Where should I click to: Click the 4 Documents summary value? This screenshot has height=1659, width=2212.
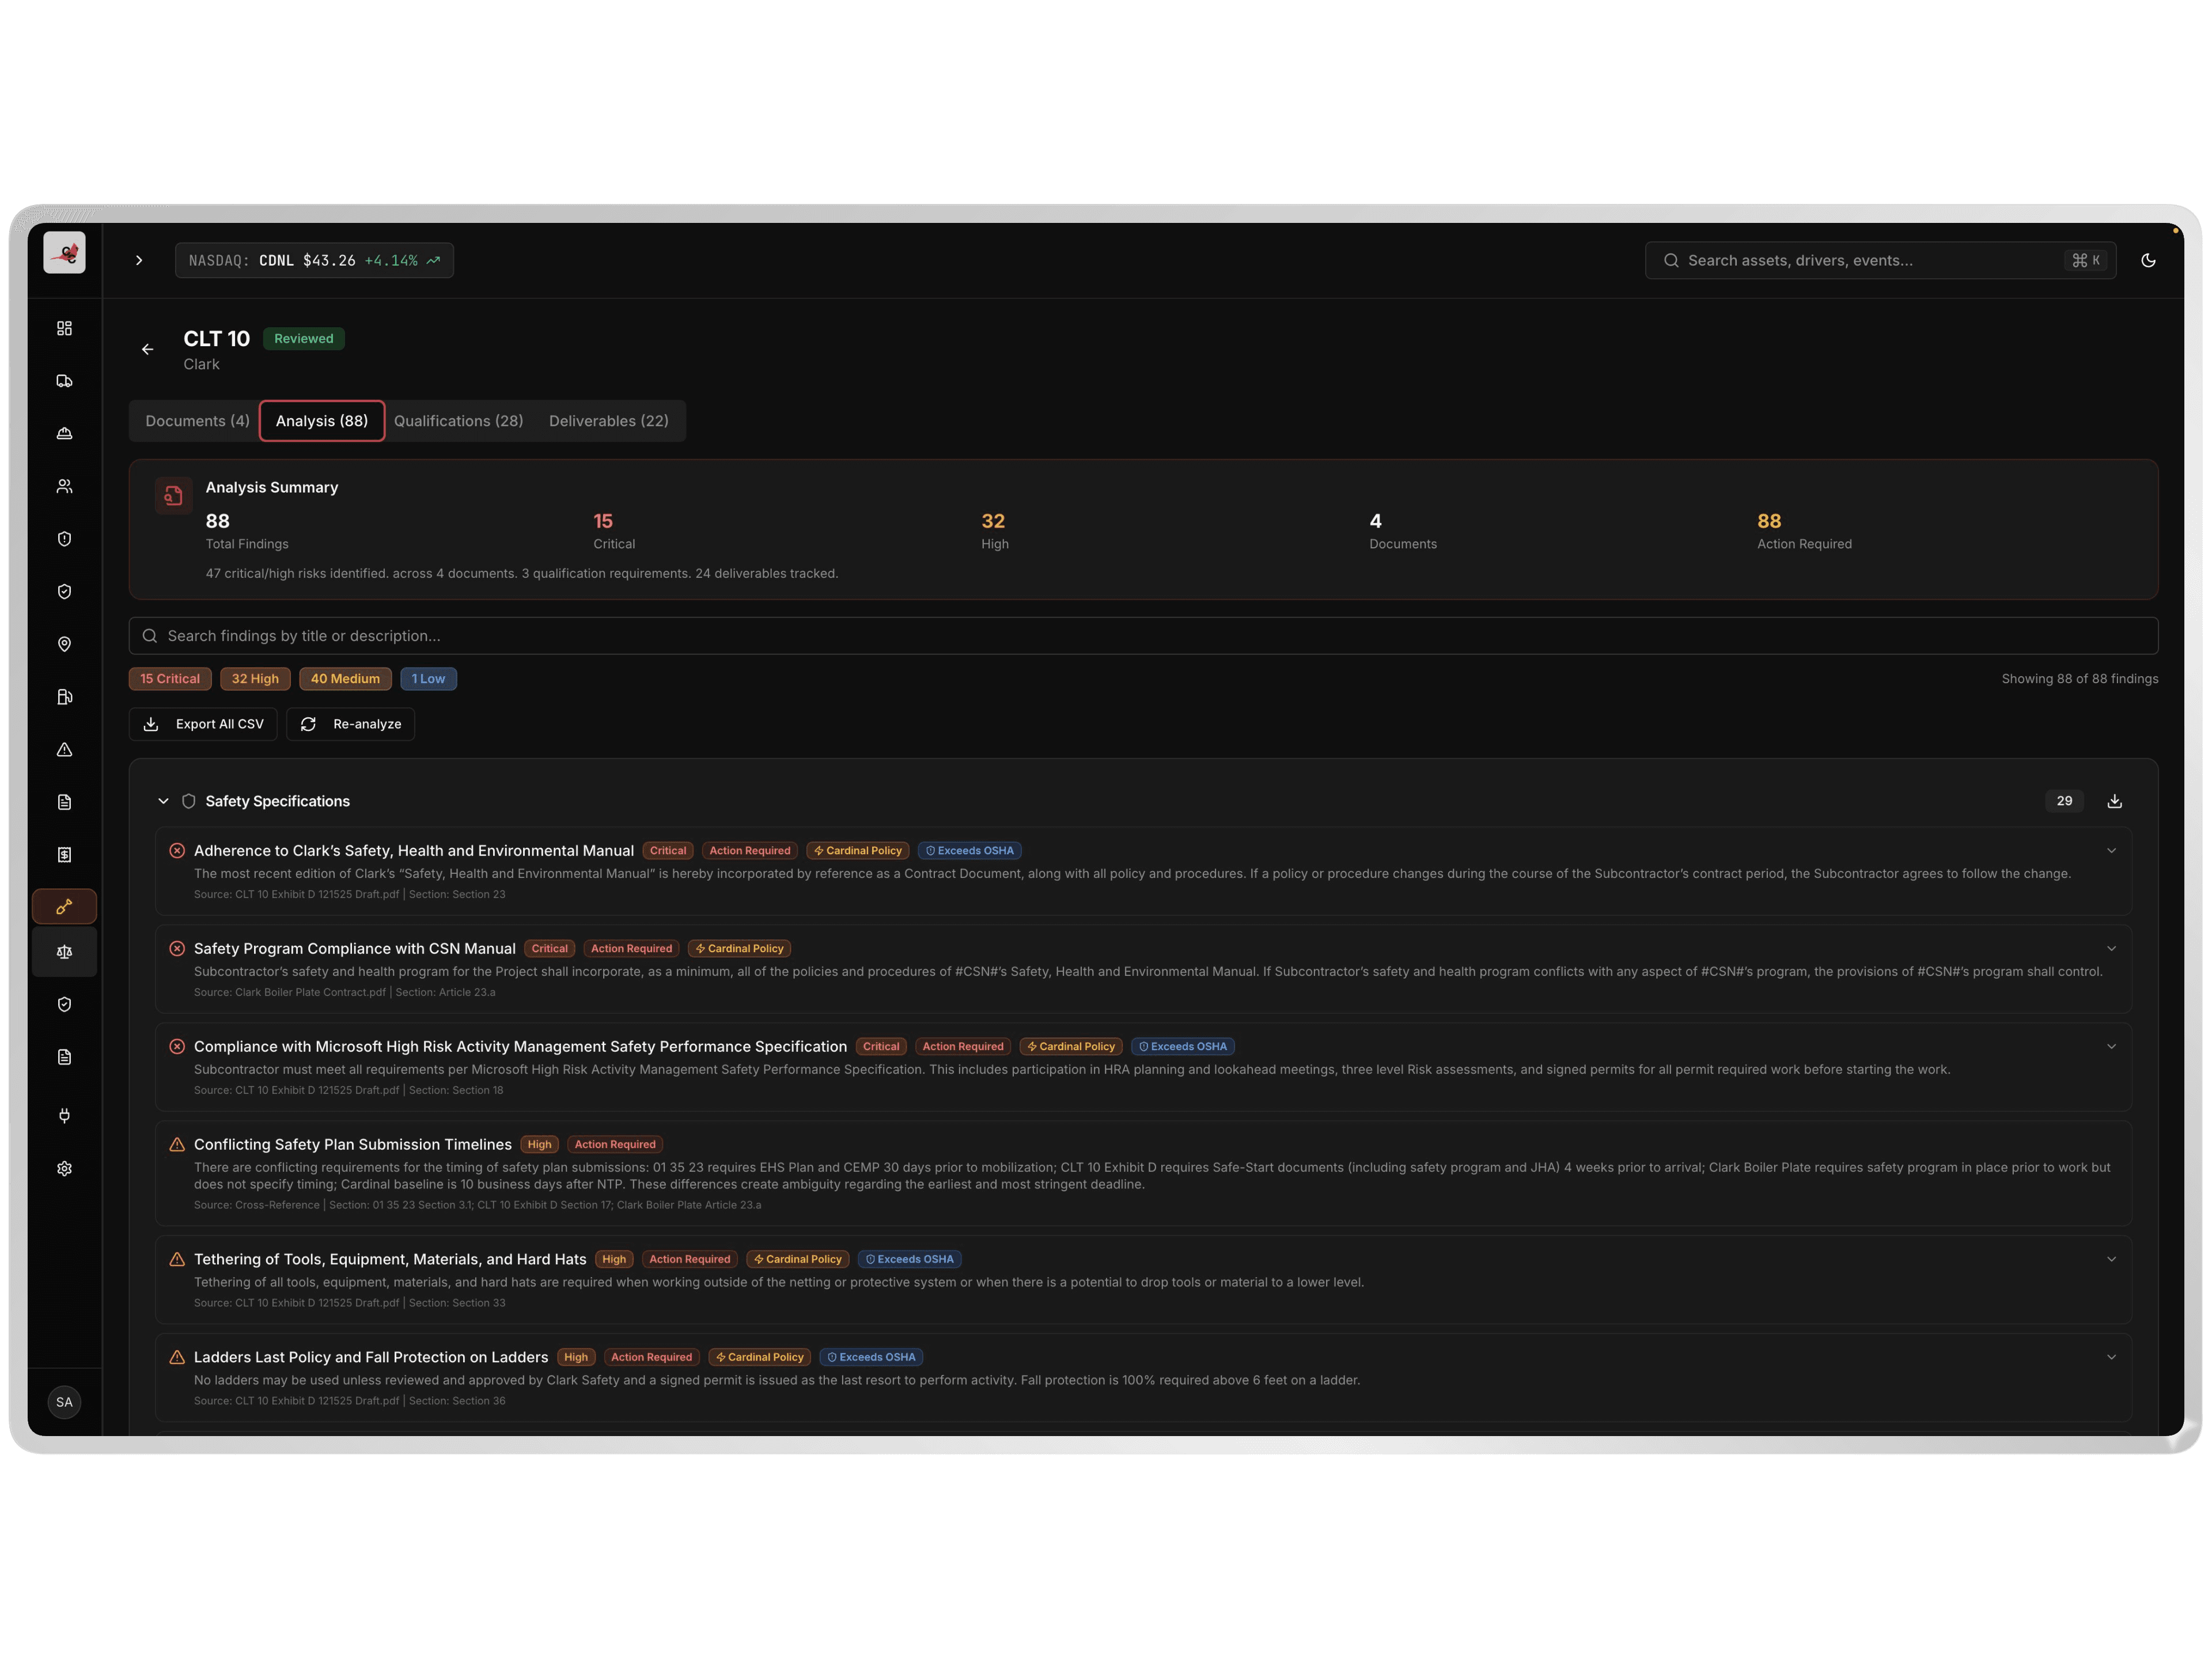point(1375,521)
